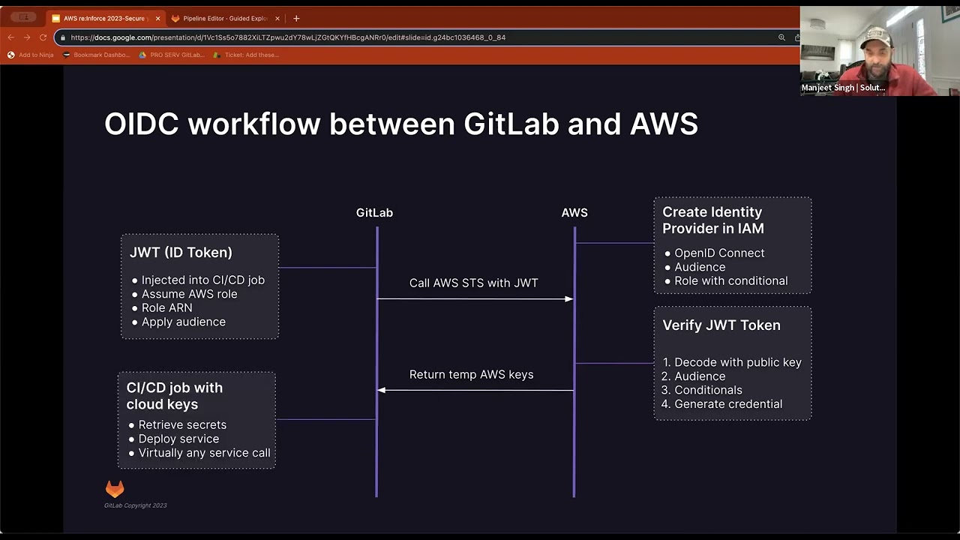Open the PRO SERV GitLab bookmark

click(172, 55)
